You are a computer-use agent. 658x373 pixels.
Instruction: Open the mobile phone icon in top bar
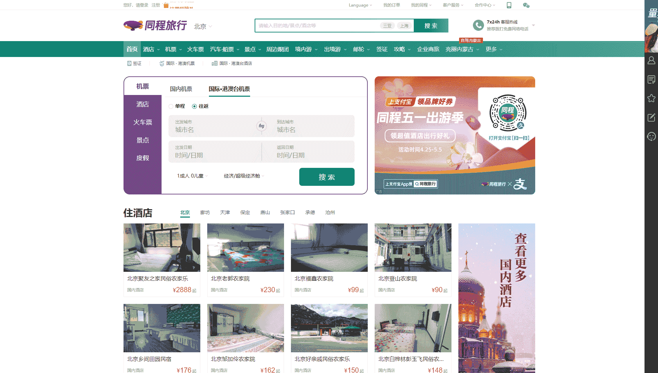(x=509, y=5)
